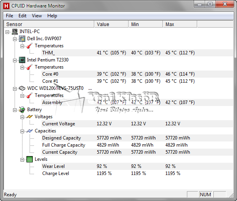Click the Capacities graph icon

point(30,131)
